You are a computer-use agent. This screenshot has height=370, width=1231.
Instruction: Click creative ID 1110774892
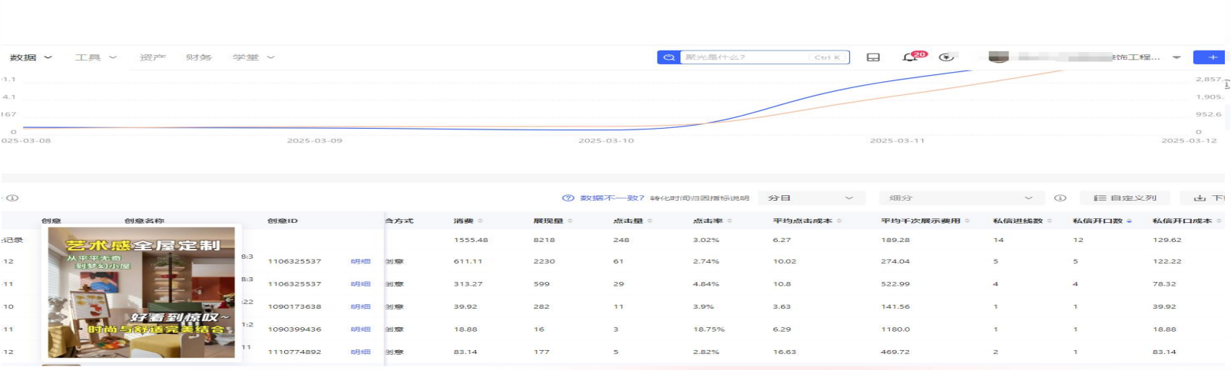294,352
